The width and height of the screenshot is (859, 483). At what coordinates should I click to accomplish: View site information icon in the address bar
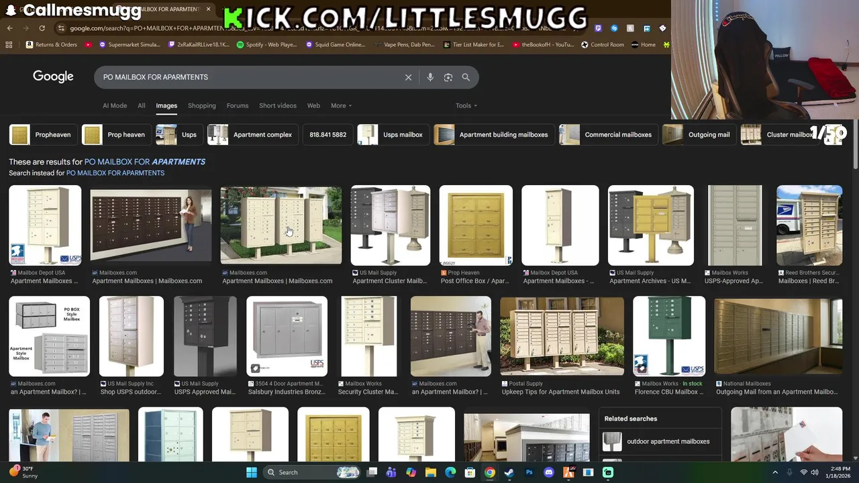(x=62, y=28)
